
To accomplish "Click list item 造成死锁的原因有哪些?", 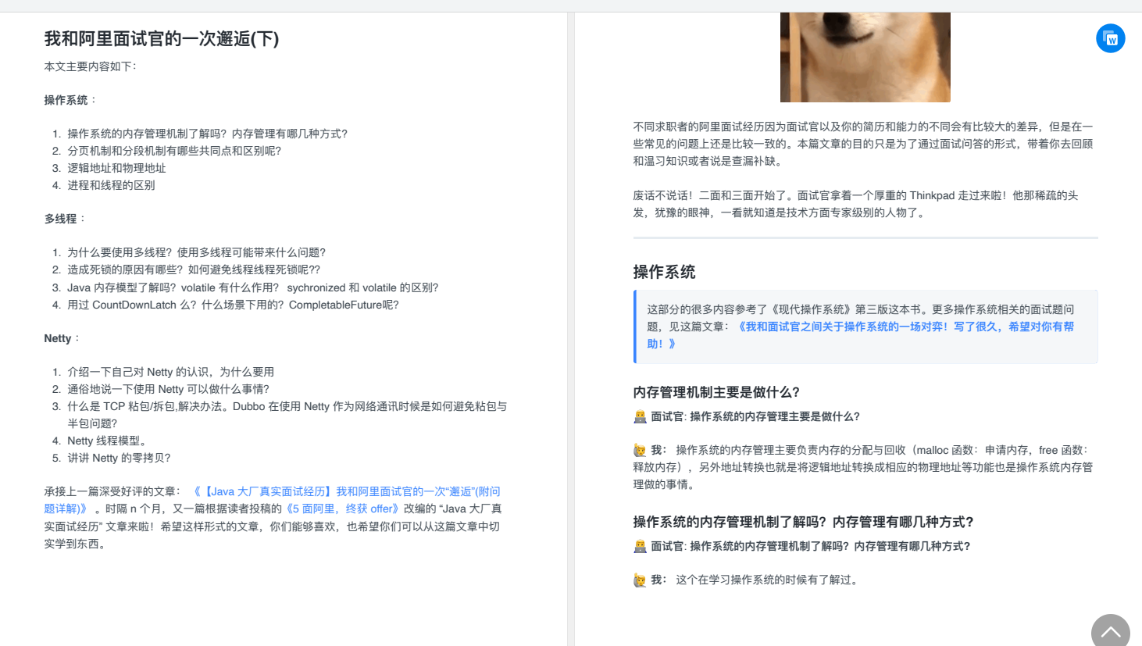I will pos(194,269).
